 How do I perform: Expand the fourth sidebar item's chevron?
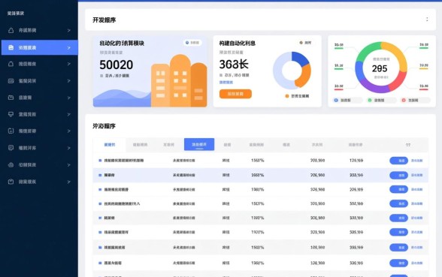pyautogui.click(x=69, y=81)
